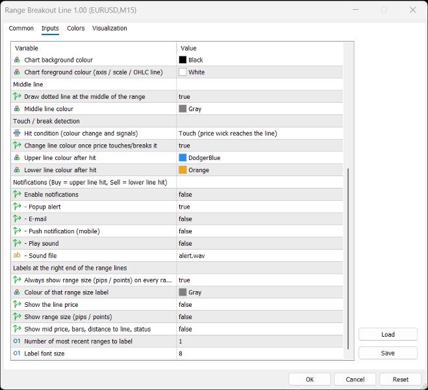The image size is (428, 390).
Task: Select the Touch / break detection section row
Action: (177, 121)
